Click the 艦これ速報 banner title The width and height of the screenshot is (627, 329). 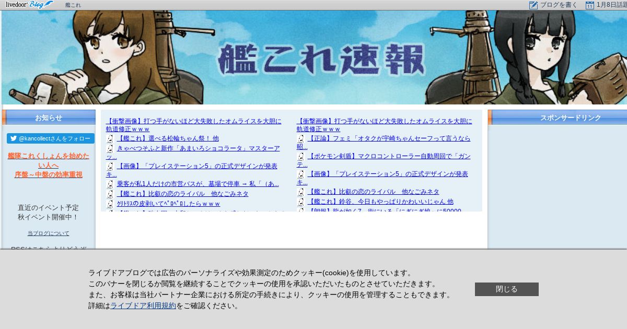[x=321, y=59]
